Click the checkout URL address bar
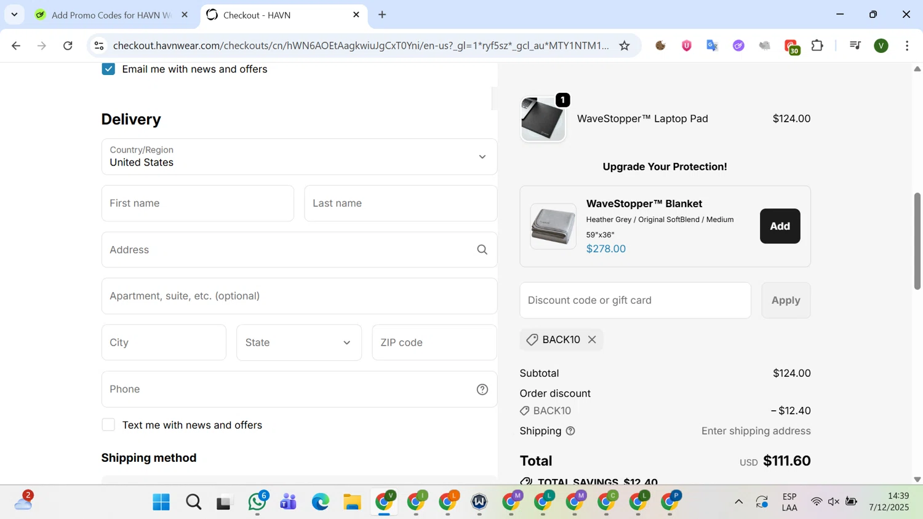 [x=361, y=46]
